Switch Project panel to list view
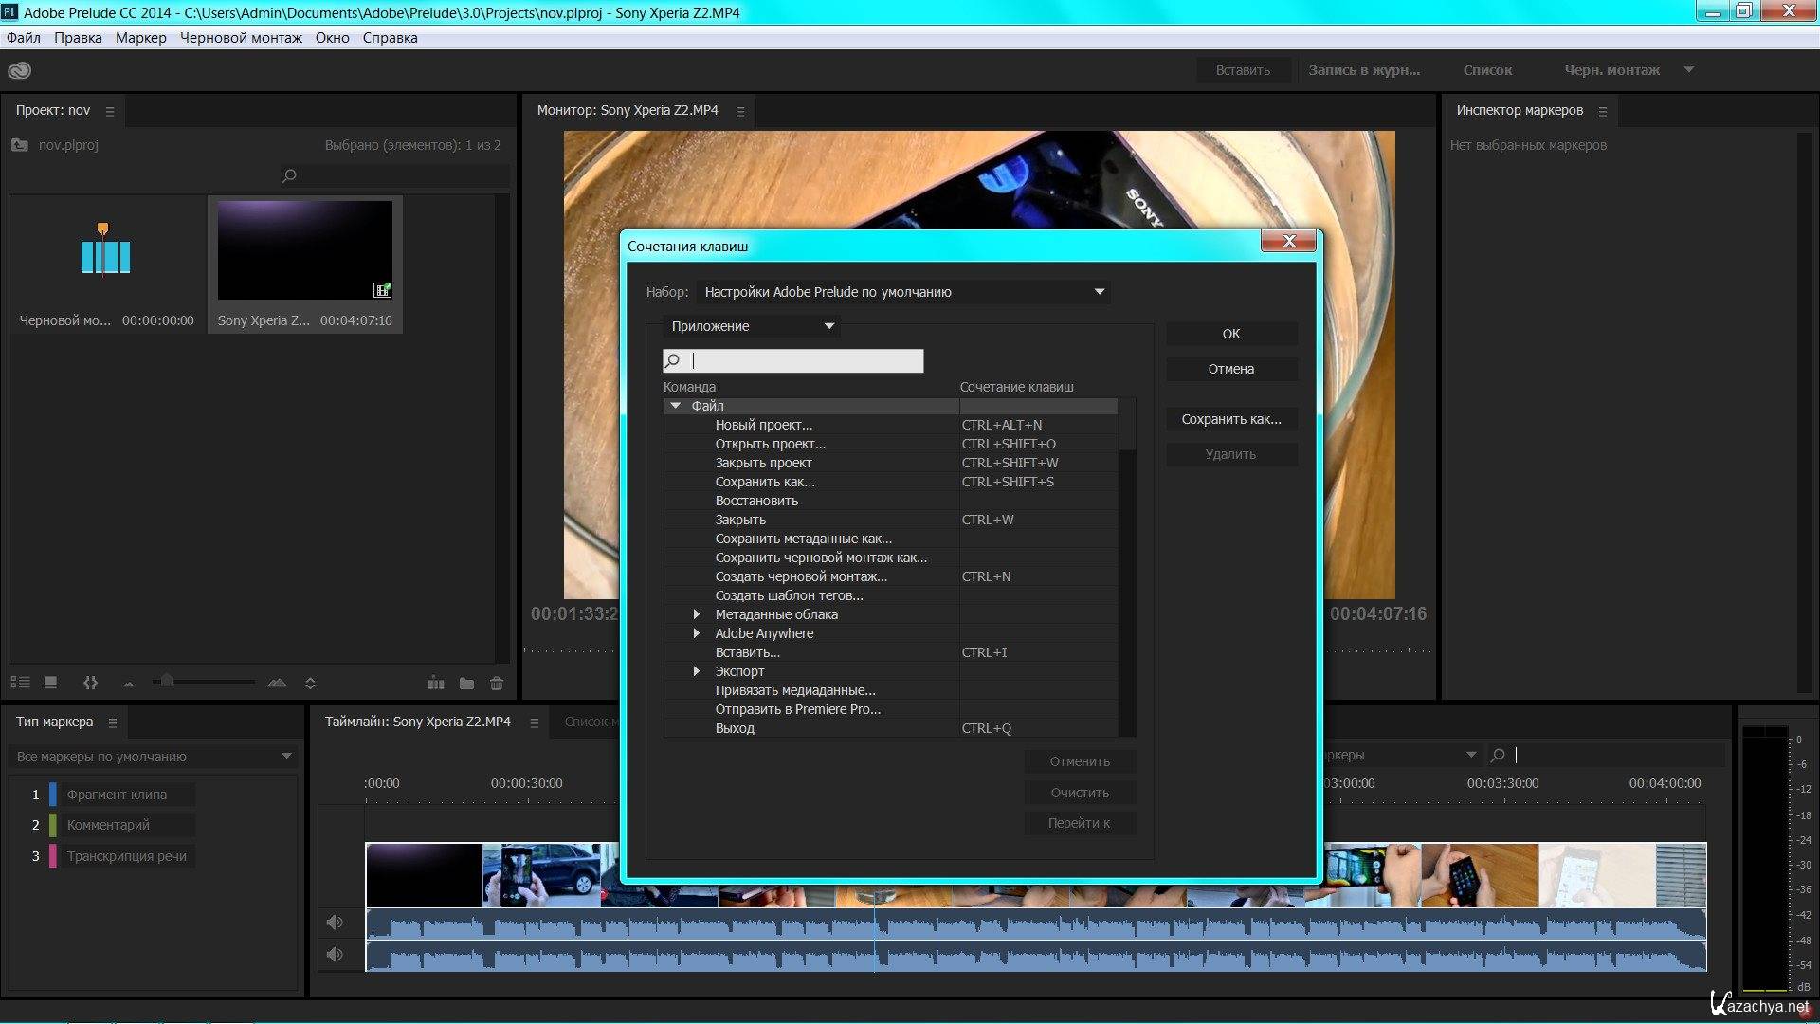 point(20,683)
